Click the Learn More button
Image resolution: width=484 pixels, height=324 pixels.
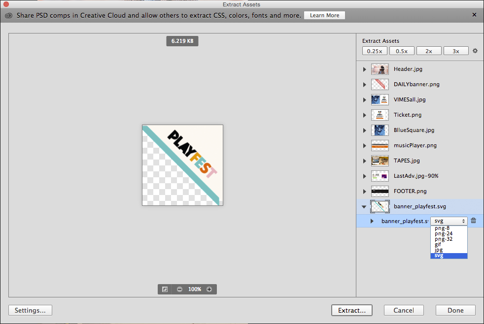point(324,15)
